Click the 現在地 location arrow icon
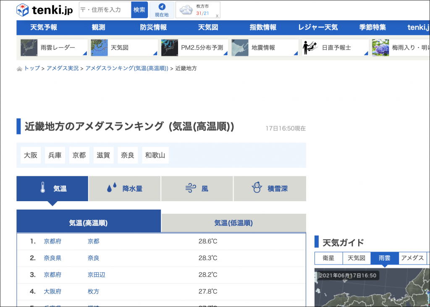The width and height of the screenshot is (430, 307). click(162, 7)
